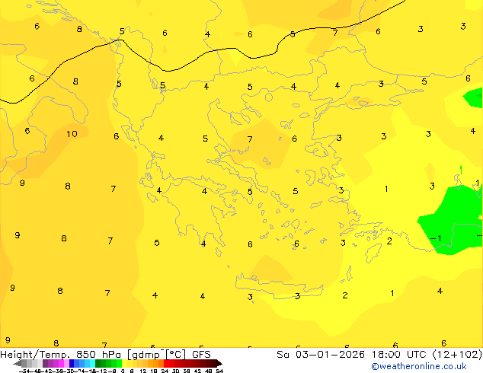Pick the dark blue swatch in the legend

pos(72,363)
